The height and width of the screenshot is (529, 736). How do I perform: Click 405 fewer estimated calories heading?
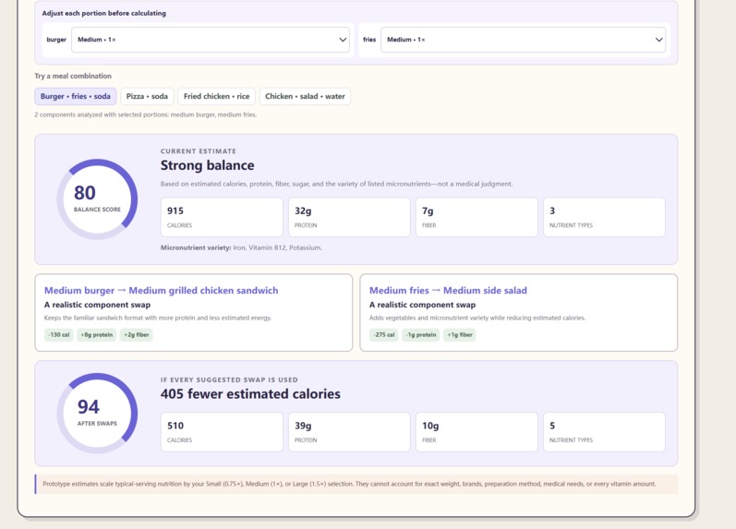coord(250,394)
